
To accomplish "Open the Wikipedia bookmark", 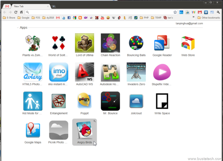I will (114, 18).
